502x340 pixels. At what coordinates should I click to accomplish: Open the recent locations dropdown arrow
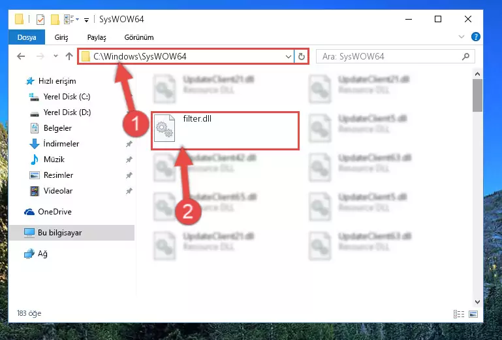(x=55, y=56)
